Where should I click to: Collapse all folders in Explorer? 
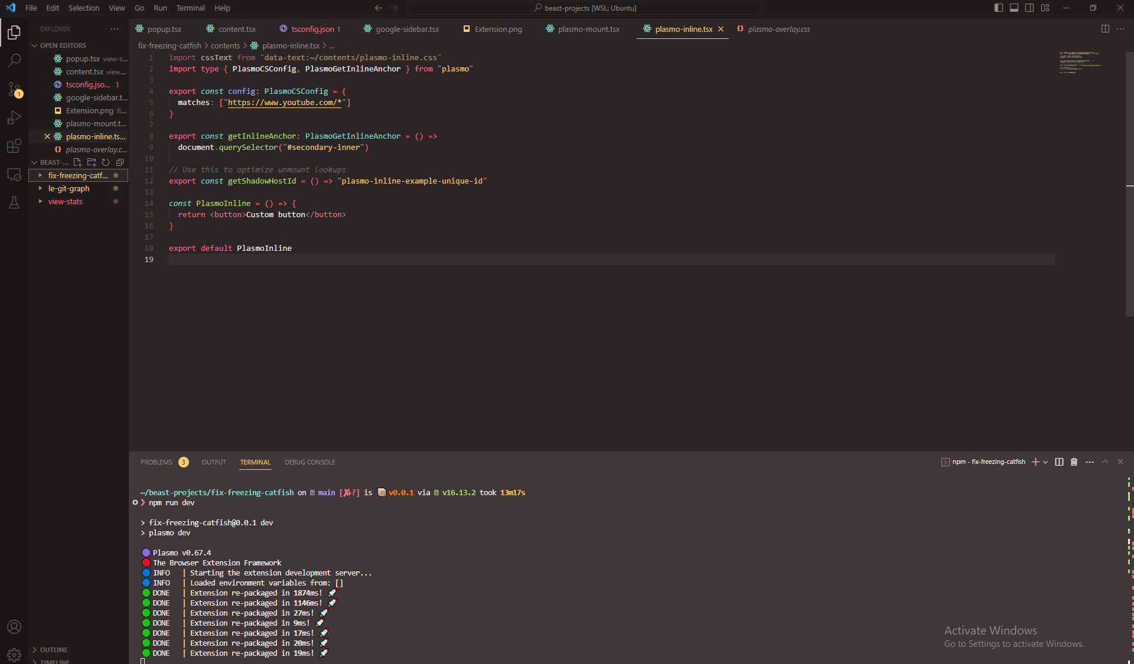tap(120, 162)
